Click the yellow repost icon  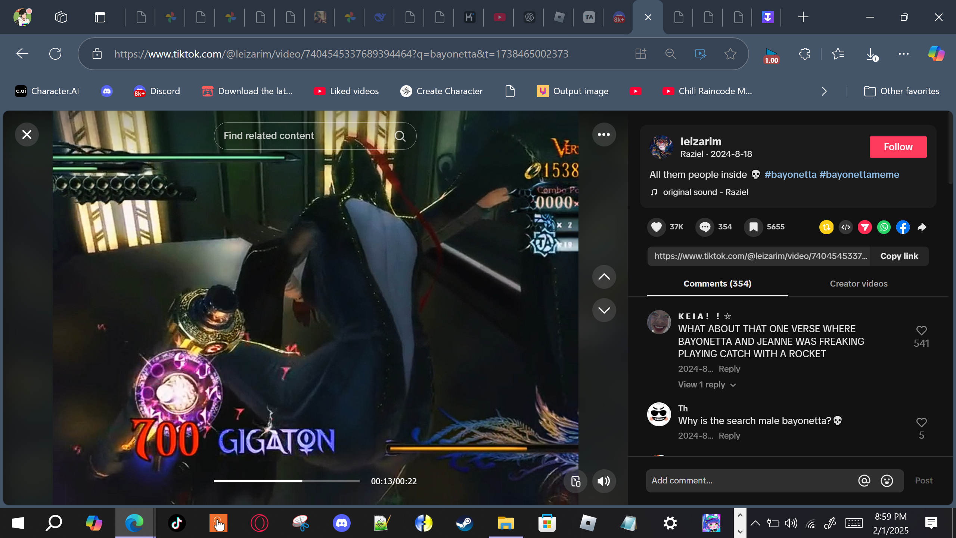click(826, 227)
